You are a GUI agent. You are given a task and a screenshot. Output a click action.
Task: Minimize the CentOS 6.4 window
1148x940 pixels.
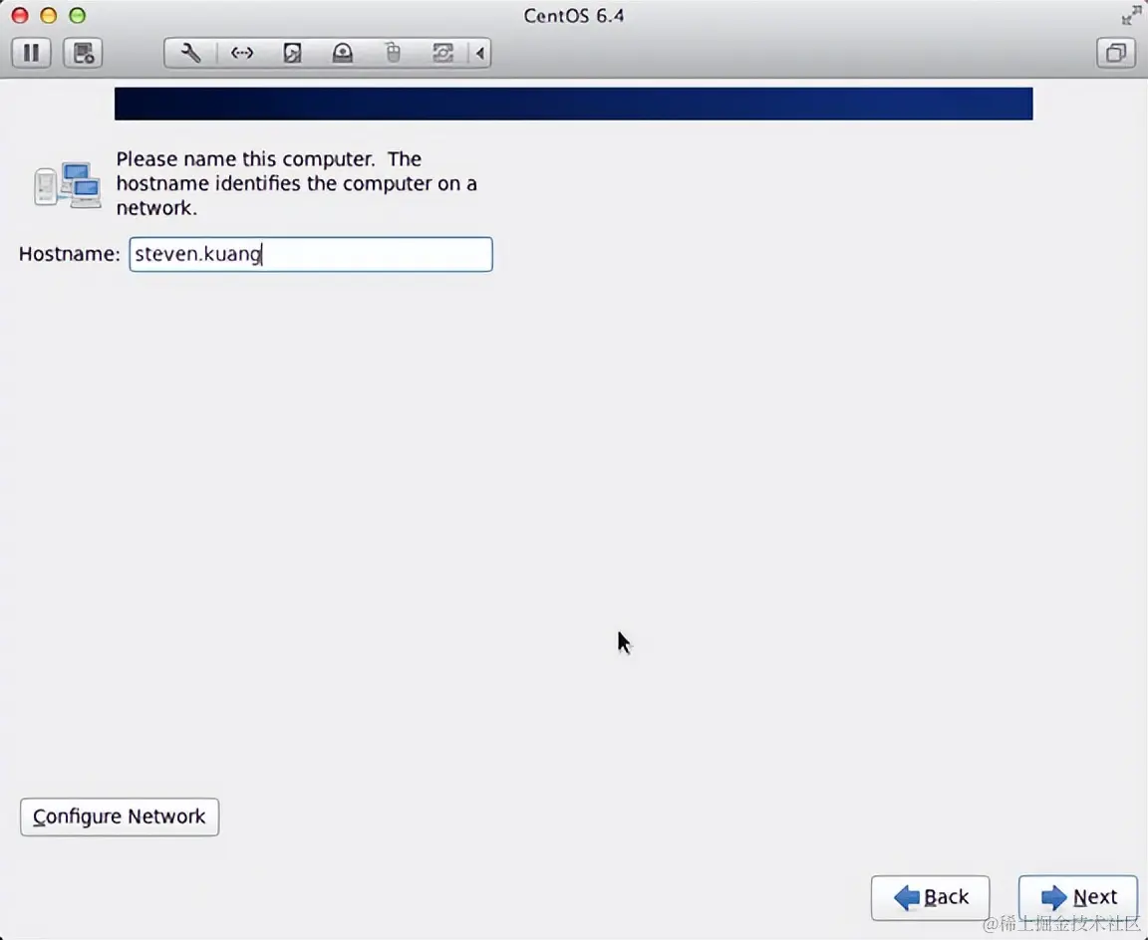(x=48, y=15)
